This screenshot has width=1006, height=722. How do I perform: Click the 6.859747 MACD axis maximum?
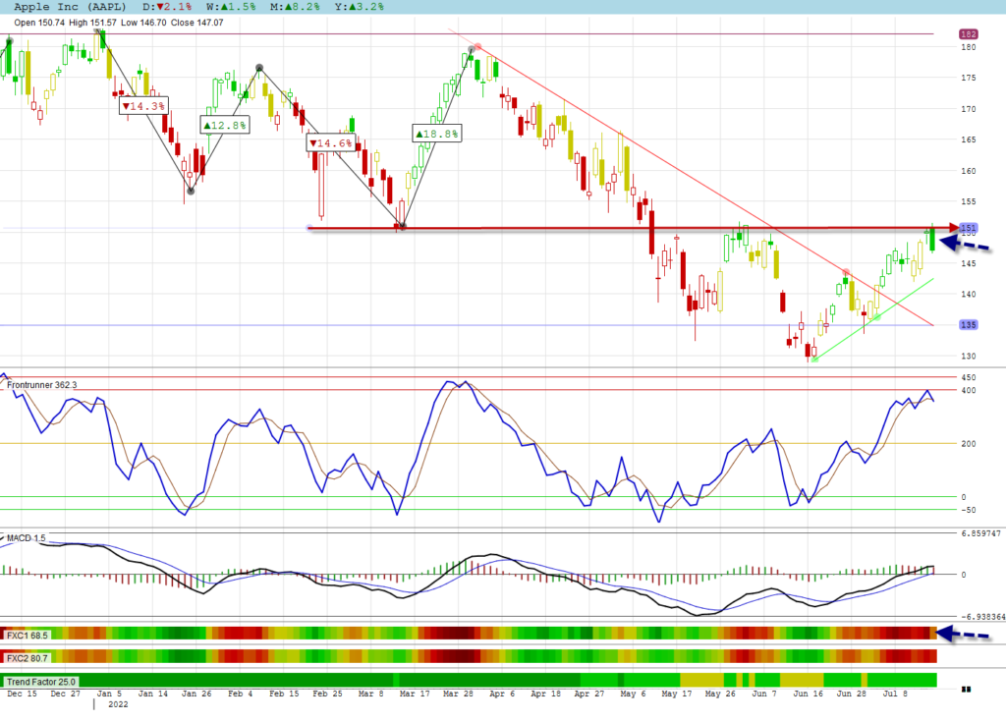pyautogui.click(x=981, y=534)
